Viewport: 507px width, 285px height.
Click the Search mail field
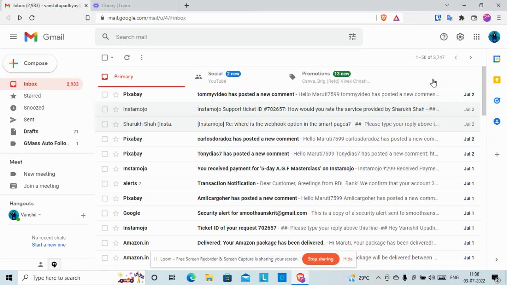(x=229, y=37)
